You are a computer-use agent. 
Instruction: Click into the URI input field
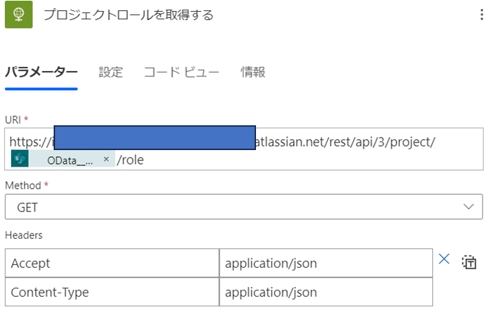pos(310,160)
